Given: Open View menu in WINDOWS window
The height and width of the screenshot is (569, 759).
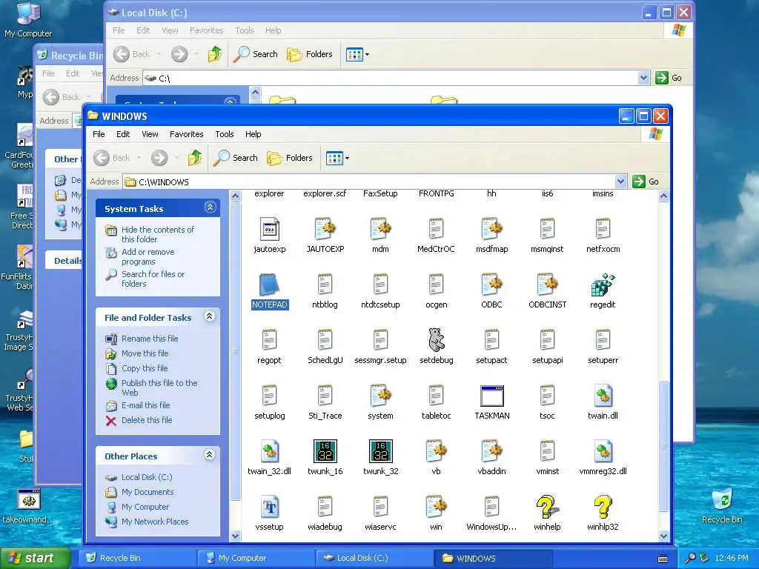Looking at the screenshot, I should pos(150,134).
